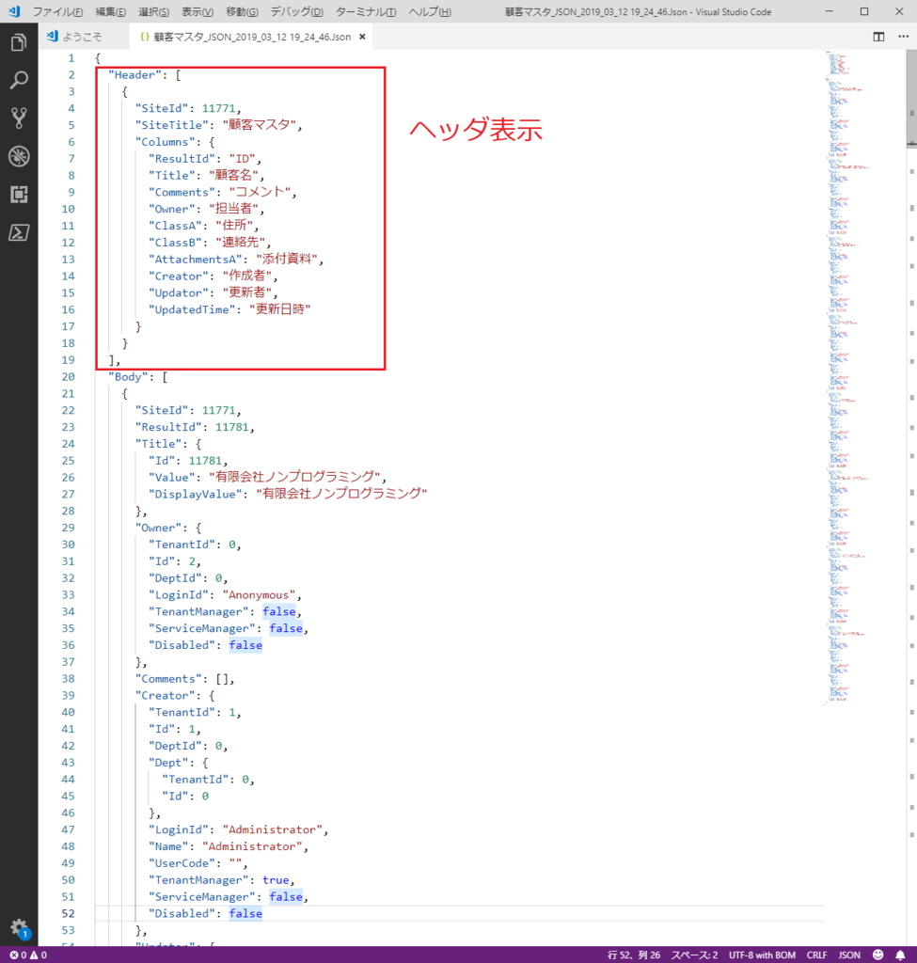This screenshot has width=917, height=963.
Task: Click the "連絡先" ClassB value
Action: [240, 243]
